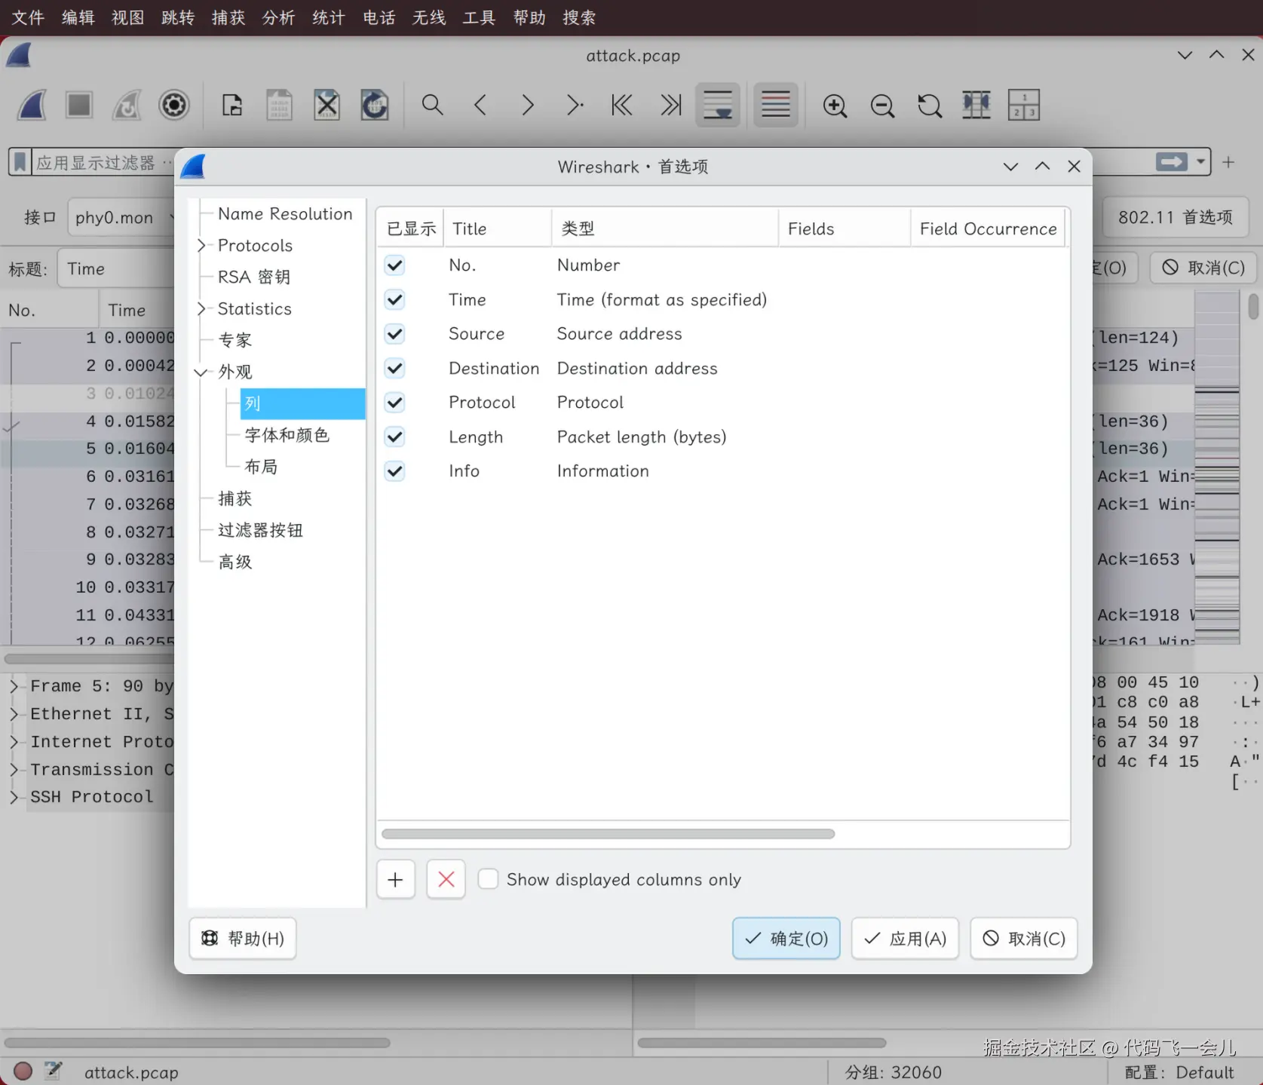Zoom out the main window text
Image resolution: width=1263 pixels, height=1085 pixels.
(x=882, y=105)
